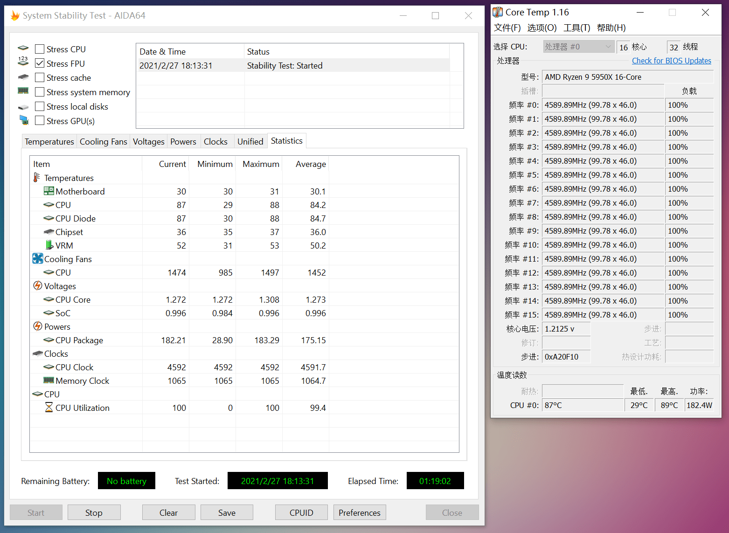Select the Voltages tab

(x=149, y=142)
